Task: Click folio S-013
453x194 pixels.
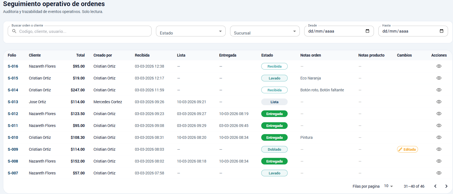Action: 13,102
